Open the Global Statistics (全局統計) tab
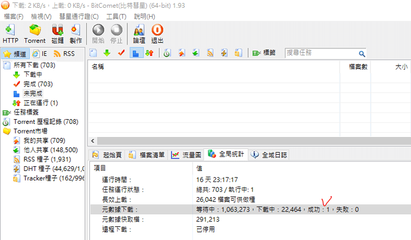 point(226,154)
